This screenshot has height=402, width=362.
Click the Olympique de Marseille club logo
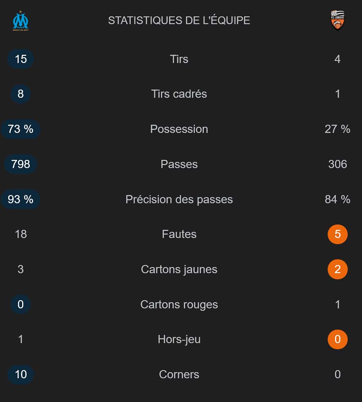(20, 21)
